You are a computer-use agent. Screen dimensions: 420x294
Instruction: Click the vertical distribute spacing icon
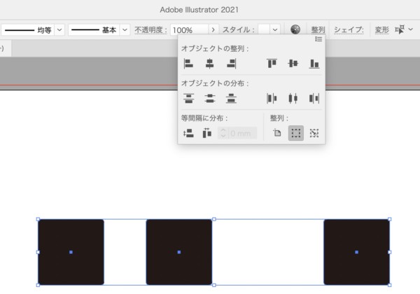(188, 133)
